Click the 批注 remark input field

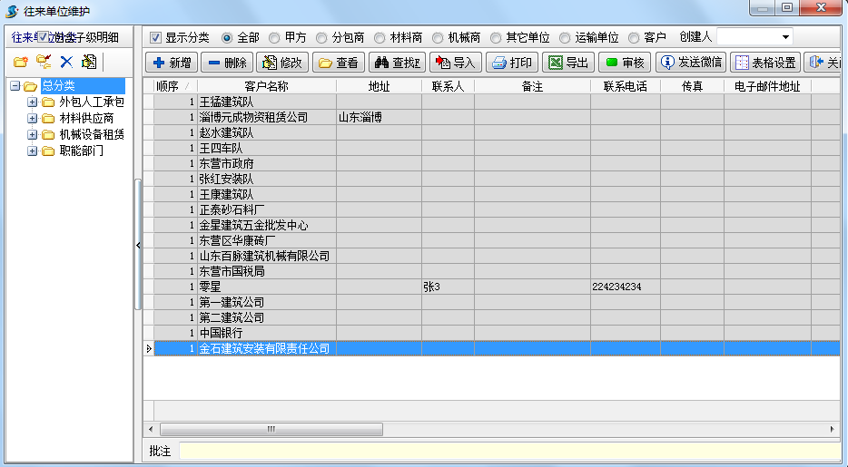coord(508,451)
